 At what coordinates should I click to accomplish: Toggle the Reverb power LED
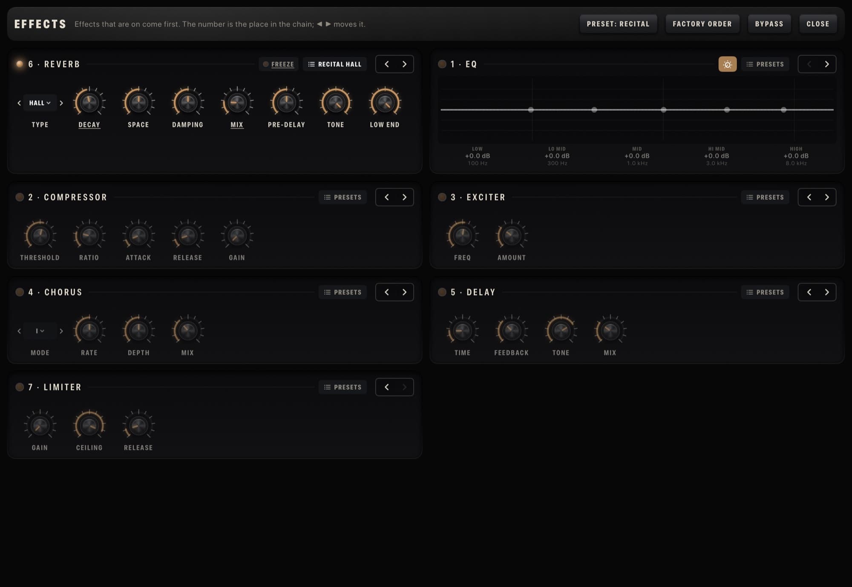(x=20, y=64)
